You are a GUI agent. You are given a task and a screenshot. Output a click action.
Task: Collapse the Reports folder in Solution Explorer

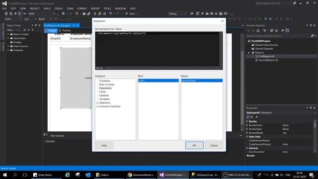(249, 53)
